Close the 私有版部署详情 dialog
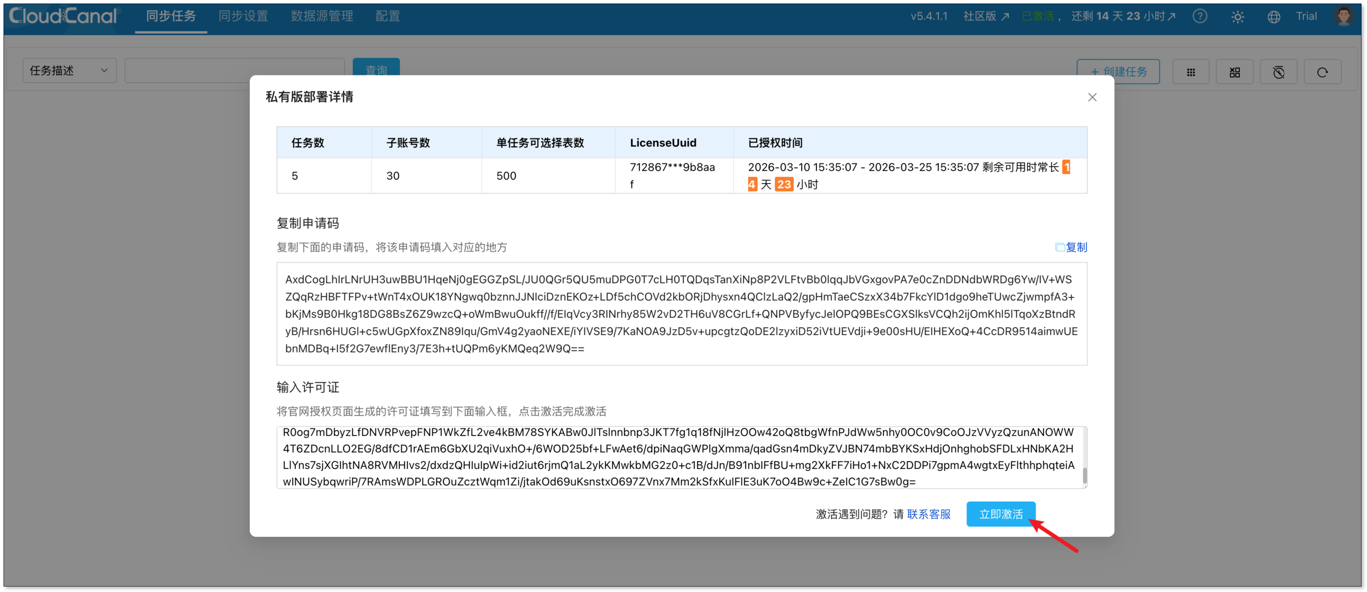Viewport: 1367px width, 592px height. 1092,97
